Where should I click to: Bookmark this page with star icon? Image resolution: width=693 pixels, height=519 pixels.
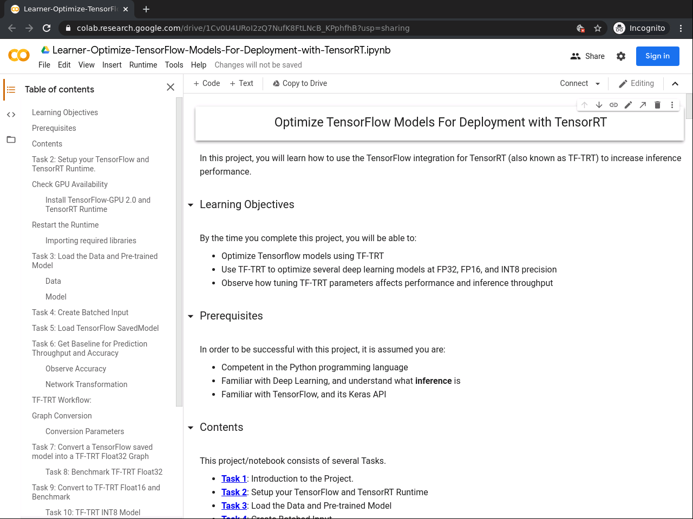coord(598,28)
